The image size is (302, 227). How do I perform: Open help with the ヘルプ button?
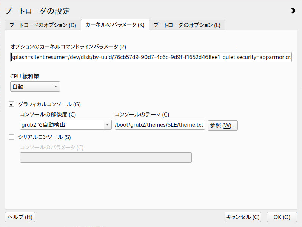pos(20,217)
